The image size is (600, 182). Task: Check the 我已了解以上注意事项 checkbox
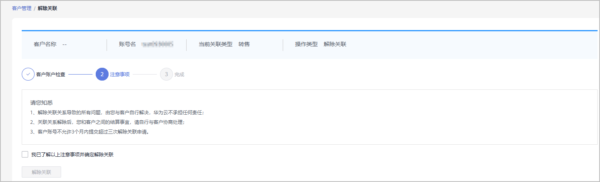[x=25, y=154]
